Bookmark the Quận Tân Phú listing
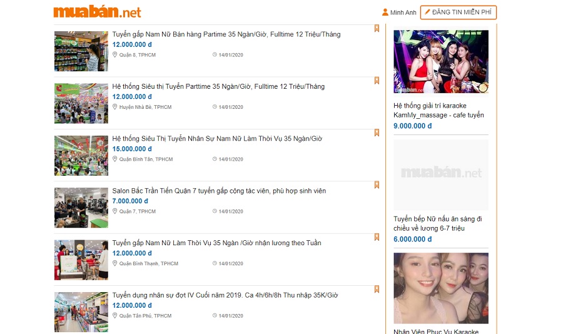The height and width of the screenshot is (334, 563). point(377,289)
